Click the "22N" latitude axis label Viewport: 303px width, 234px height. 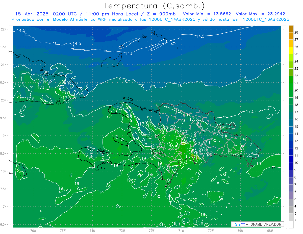click(x=4, y=29)
